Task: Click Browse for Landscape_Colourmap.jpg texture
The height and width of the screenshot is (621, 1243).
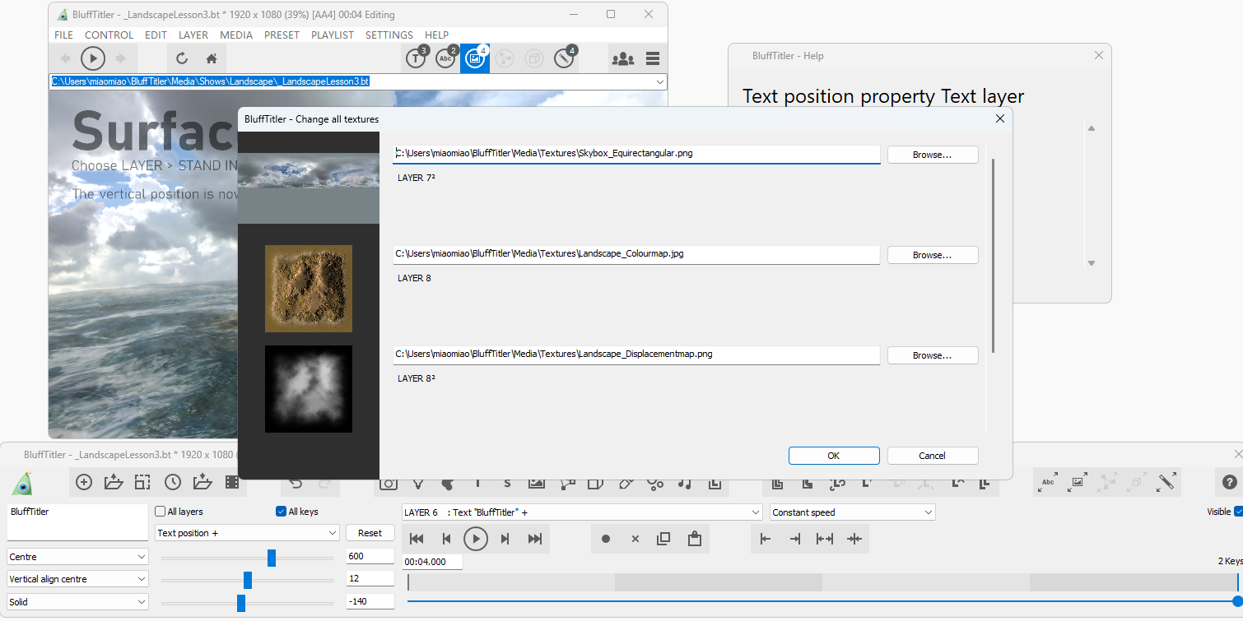Action: (x=932, y=255)
